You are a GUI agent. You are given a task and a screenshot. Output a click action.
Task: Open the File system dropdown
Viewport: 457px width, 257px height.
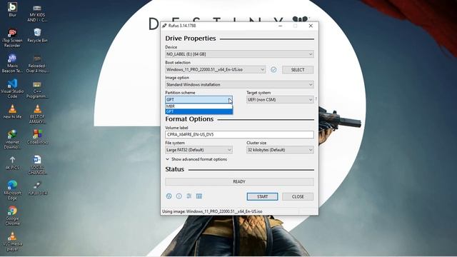199,150
